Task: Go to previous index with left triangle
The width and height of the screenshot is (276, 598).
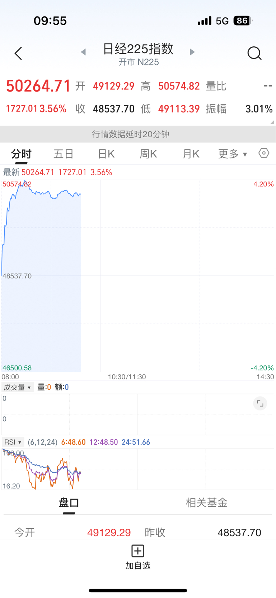Action: 83,52
